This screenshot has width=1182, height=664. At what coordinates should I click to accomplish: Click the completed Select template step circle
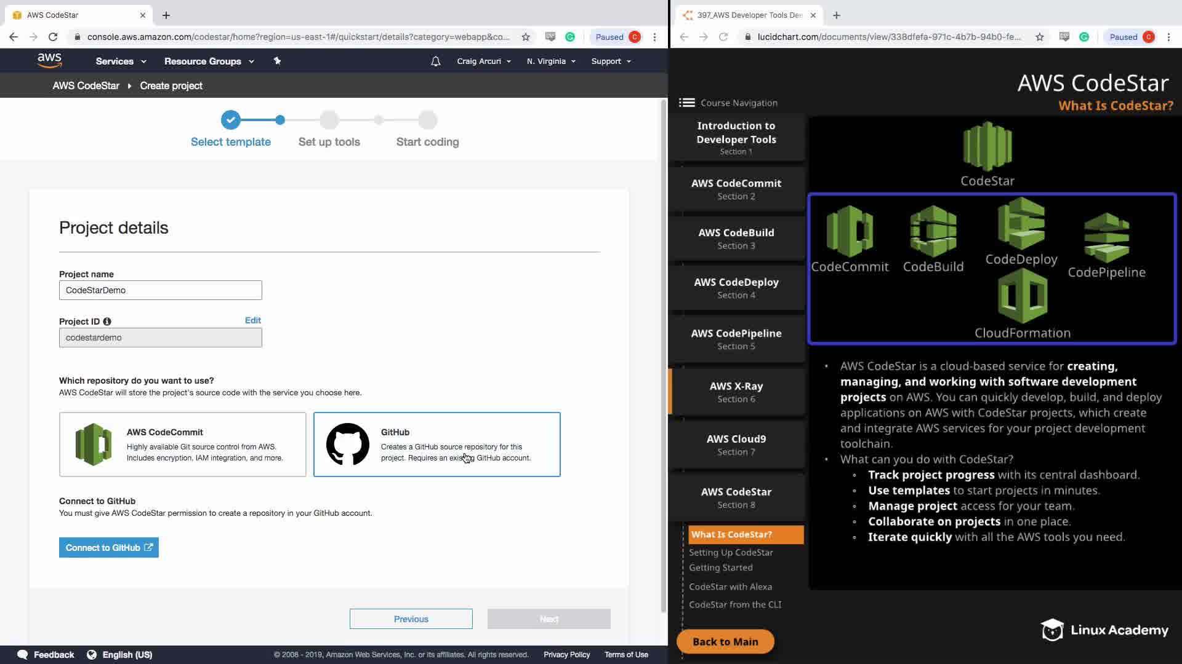231,120
